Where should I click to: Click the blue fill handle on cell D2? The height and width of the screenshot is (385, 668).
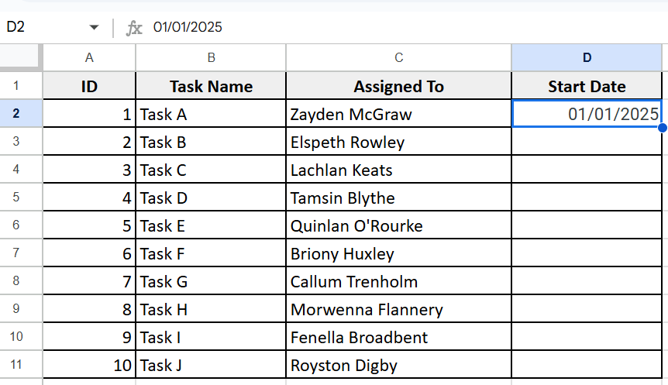coord(663,127)
